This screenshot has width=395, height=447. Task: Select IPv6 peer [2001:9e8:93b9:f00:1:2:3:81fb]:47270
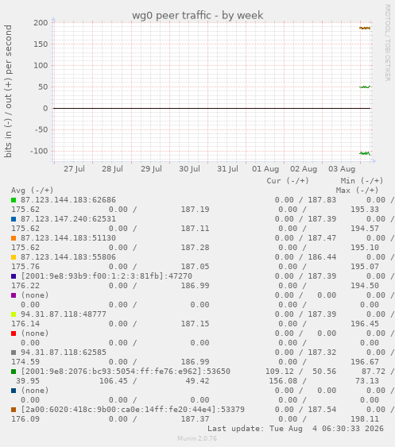pos(106,276)
